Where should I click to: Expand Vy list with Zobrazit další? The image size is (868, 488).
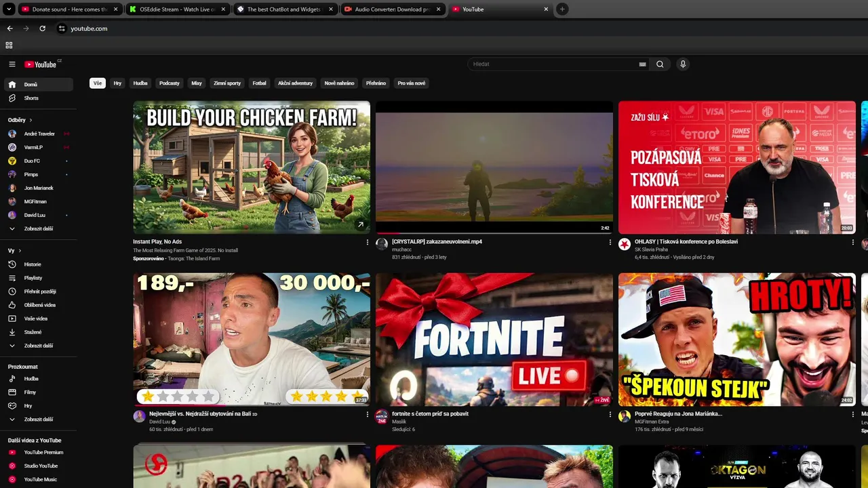(39, 346)
